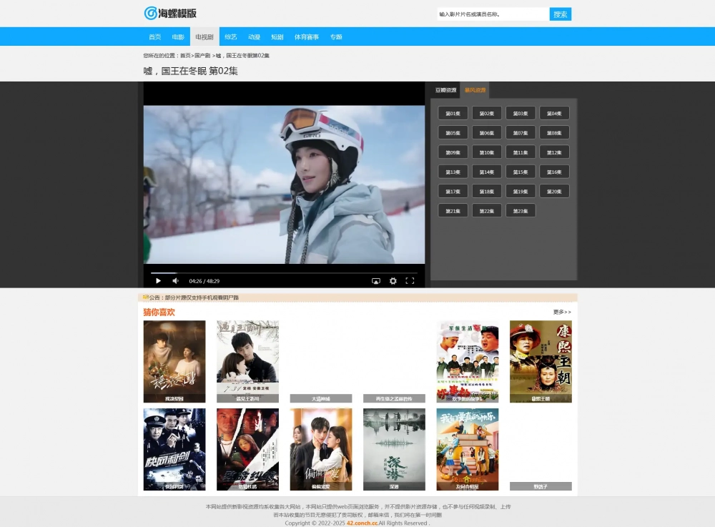Open the 电影 navigation menu item
This screenshot has height=527, width=715.
178,37
